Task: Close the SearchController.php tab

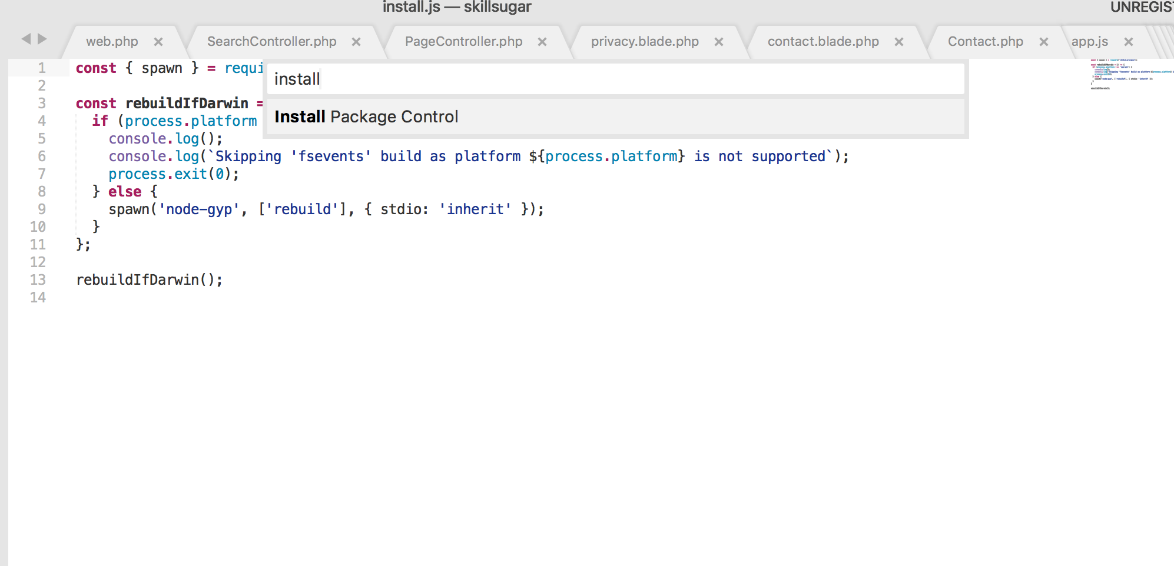Action: (x=356, y=42)
